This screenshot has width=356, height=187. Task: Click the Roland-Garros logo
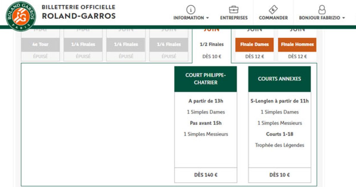pos(20,16)
